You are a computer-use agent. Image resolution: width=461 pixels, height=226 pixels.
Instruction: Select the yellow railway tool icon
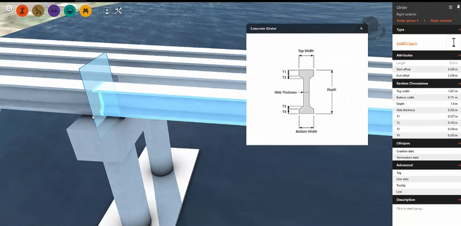coord(85,11)
